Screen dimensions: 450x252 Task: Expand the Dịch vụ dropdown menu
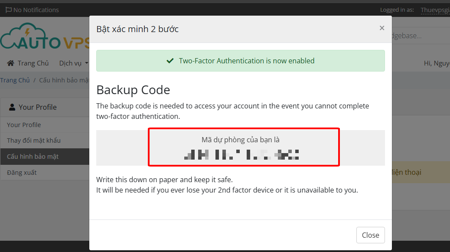pyautogui.click(x=73, y=63)
